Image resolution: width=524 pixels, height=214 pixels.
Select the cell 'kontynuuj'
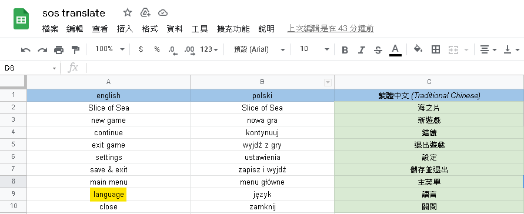(262, 132)
